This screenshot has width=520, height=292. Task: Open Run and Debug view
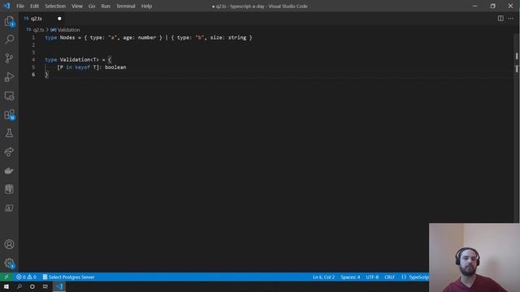(9, 77)
